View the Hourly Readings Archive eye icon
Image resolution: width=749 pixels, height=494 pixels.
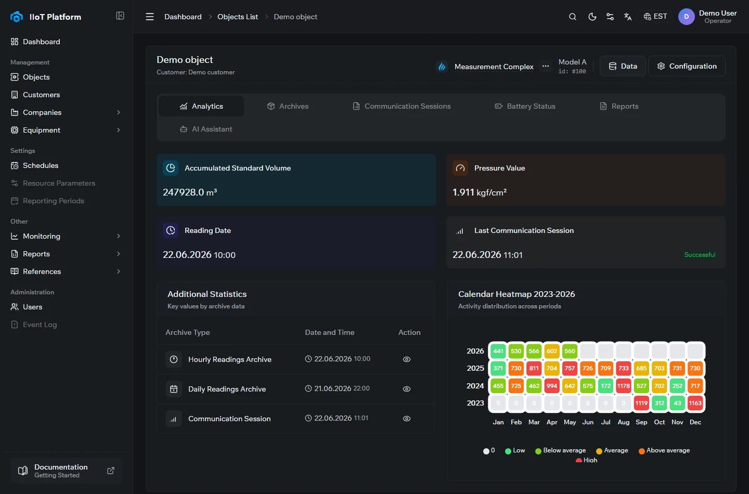coord(407,359)
